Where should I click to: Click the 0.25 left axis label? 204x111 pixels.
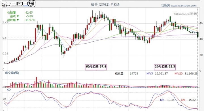click(x=5, y=54)
